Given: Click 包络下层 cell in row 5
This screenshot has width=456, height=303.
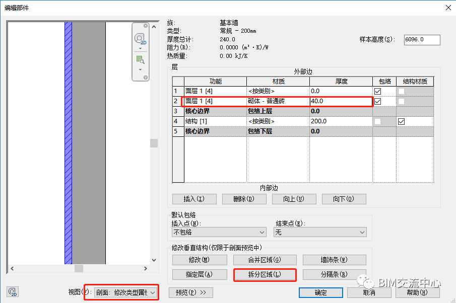Looking at the screenshot, I should (x=278, y=131).
